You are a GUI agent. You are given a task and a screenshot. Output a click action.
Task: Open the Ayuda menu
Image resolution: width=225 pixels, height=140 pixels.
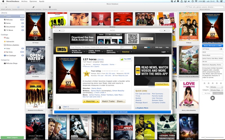point(42,1)
